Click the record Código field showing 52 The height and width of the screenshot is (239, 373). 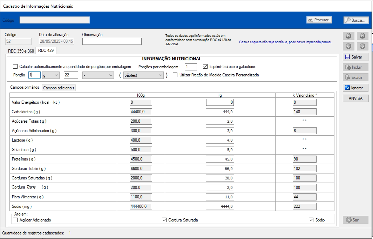18,41
